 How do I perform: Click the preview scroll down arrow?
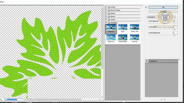pos(102,97)
